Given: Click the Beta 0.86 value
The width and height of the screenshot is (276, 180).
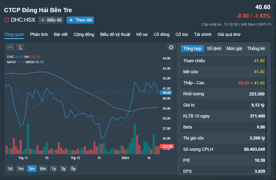Looking at the screenshot, I should point(261,127).
